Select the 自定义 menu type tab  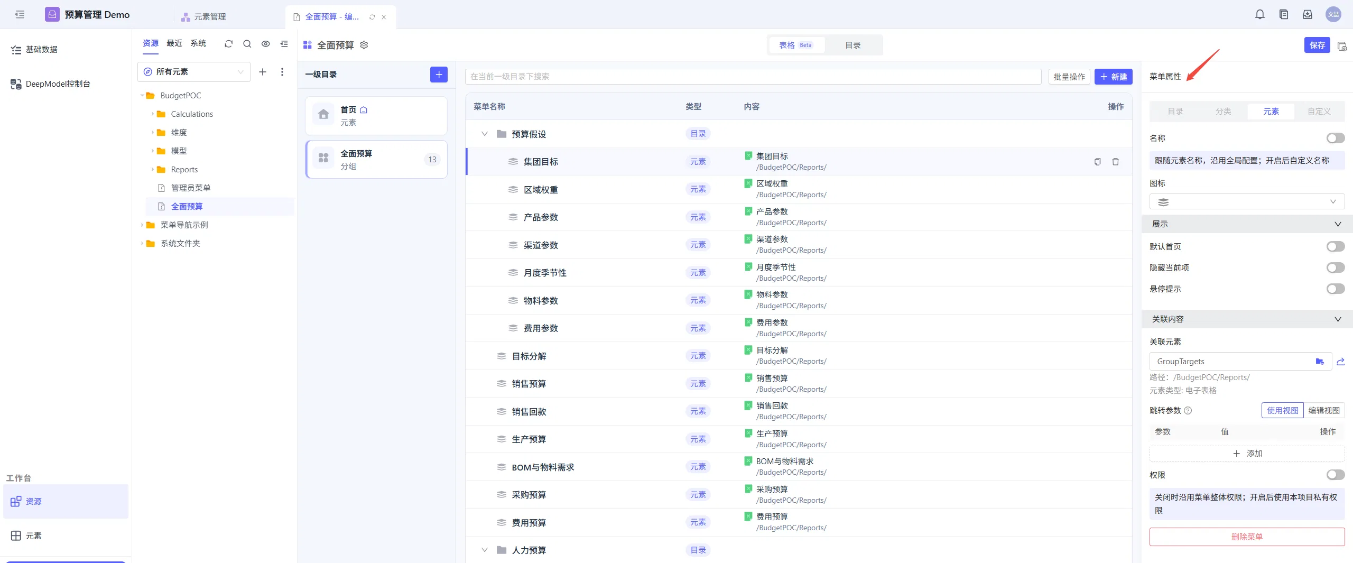(x=1319, y=112)
